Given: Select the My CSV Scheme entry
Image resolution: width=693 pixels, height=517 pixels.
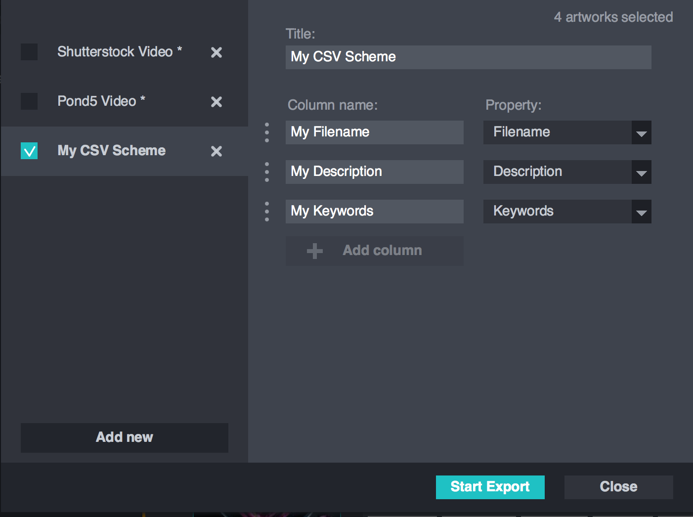Looking at the screenshot, I should click(x=111, y=151).
